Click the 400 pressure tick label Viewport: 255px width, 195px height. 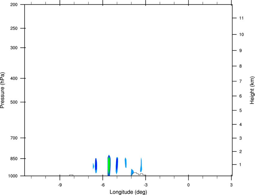click(x=14, y=78)
